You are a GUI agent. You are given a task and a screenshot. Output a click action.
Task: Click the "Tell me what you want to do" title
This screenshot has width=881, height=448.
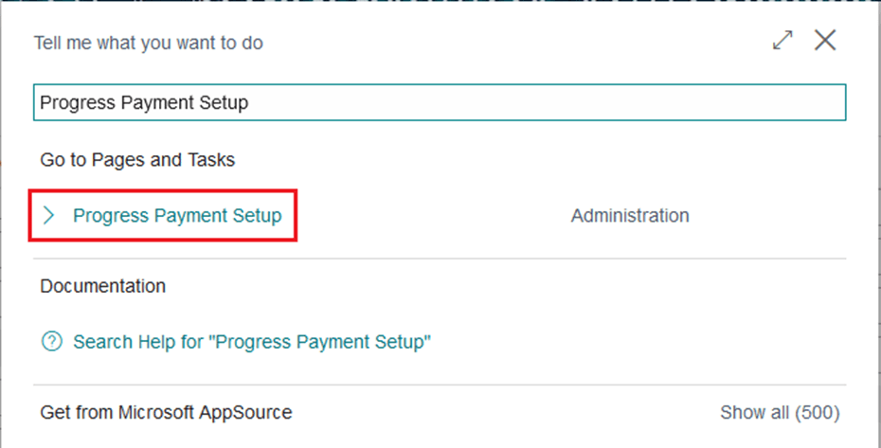click(149, 43)
